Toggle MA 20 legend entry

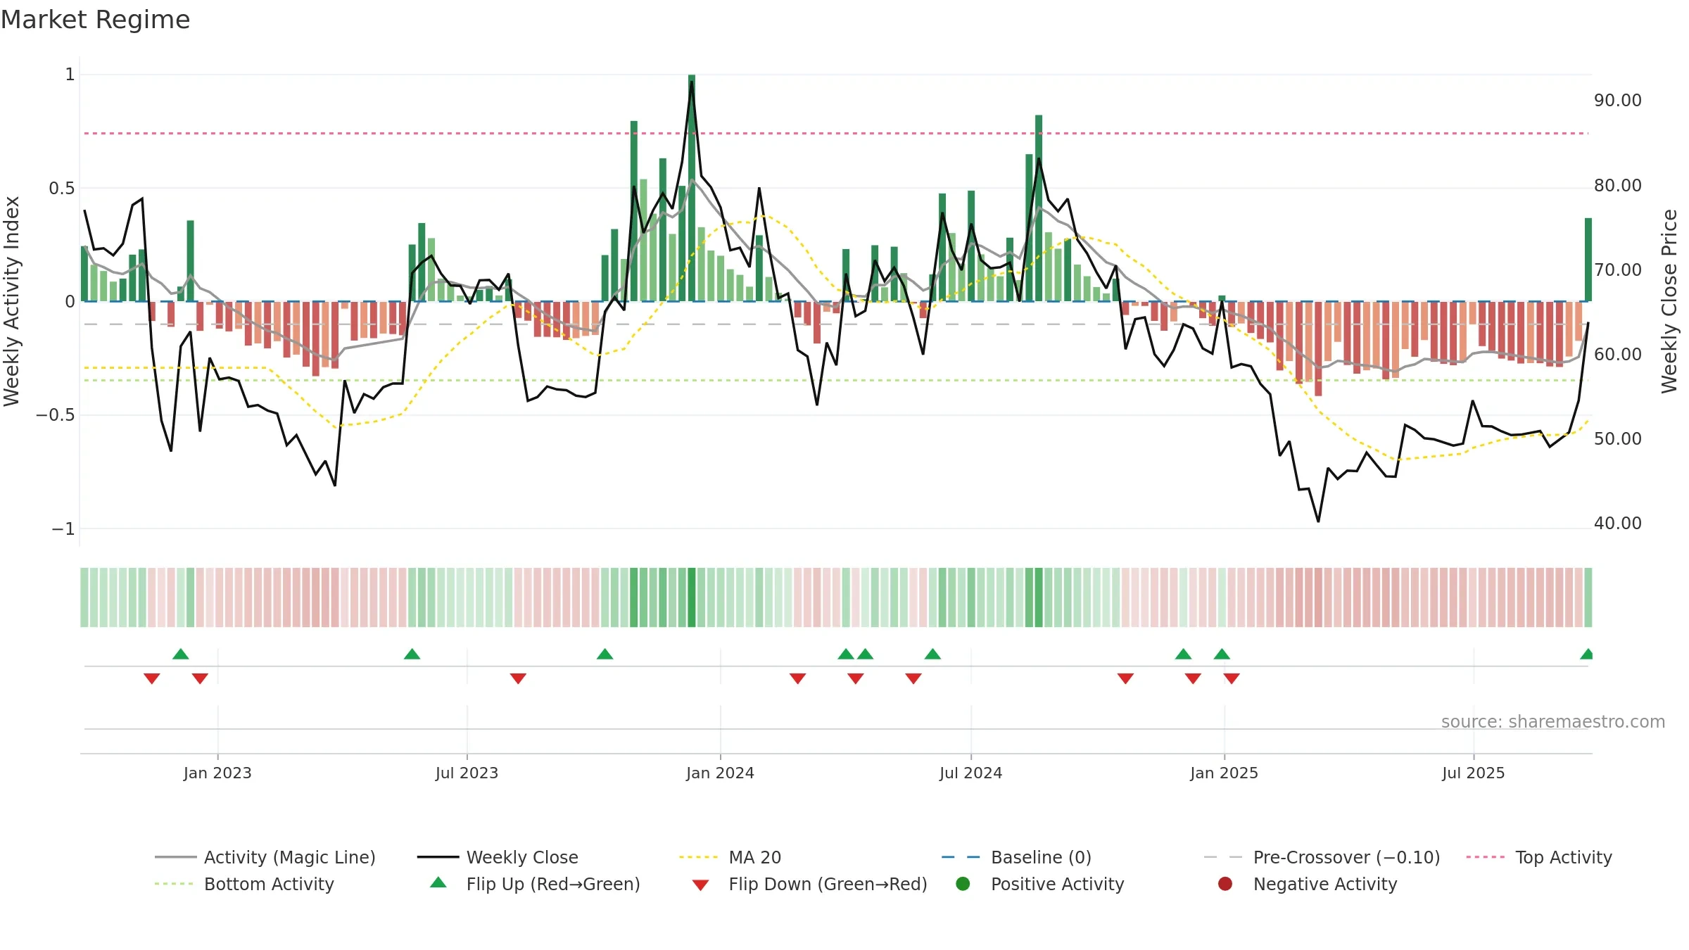730,857
